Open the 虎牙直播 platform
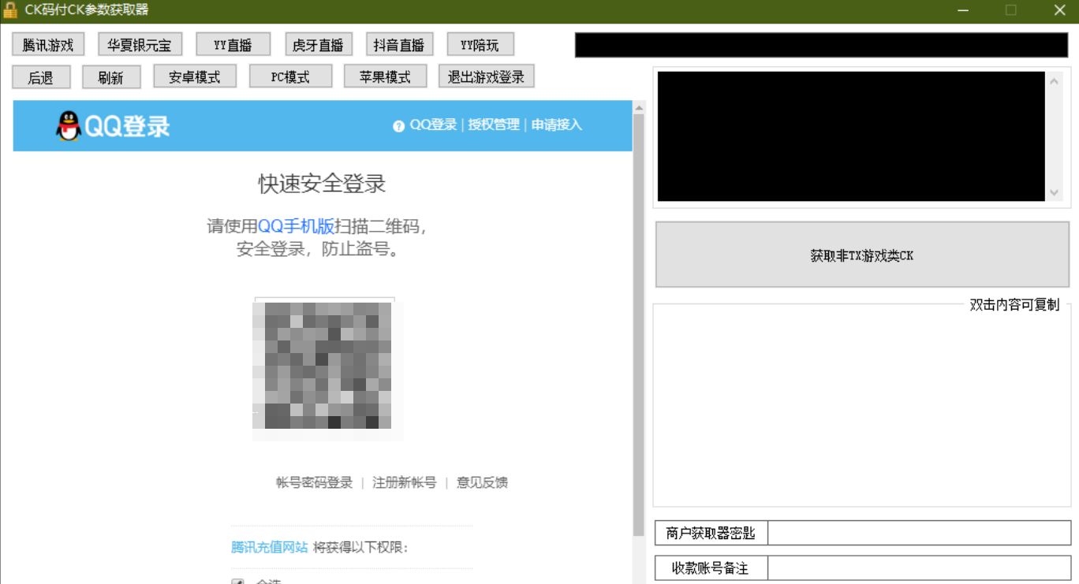 tap(319, 44)
